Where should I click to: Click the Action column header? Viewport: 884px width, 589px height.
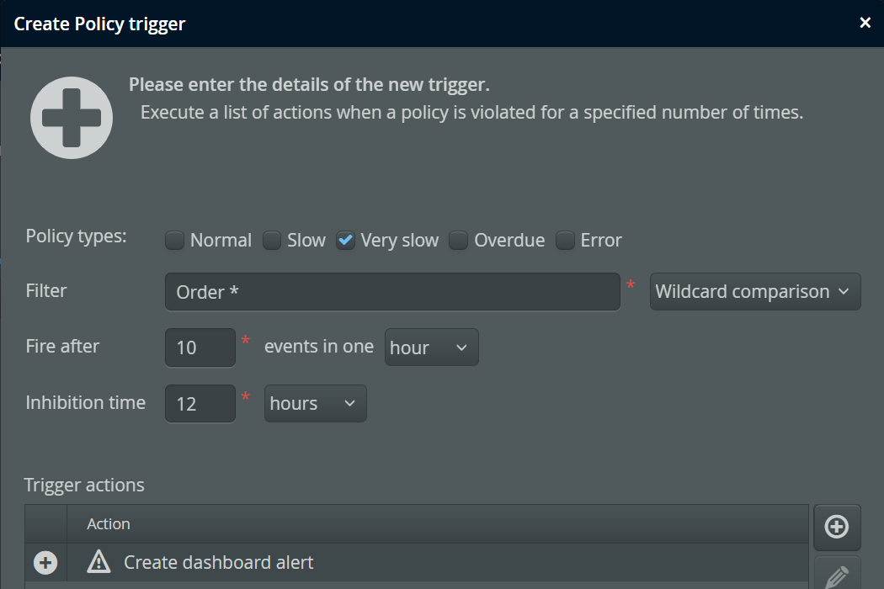pos(109,523)
